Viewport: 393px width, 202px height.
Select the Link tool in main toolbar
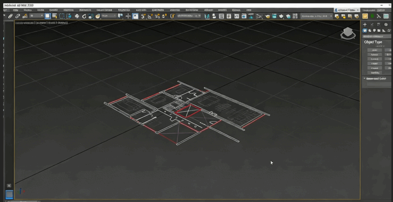point(10,16)
